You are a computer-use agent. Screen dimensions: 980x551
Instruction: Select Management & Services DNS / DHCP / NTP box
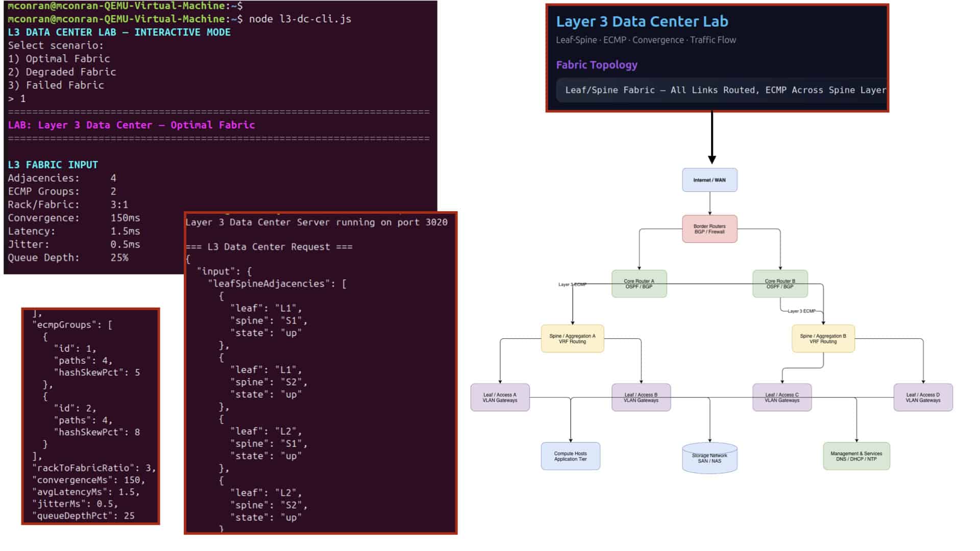coord(856,456)
